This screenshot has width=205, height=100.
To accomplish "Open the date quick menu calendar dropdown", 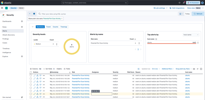I will pos(181,14).
